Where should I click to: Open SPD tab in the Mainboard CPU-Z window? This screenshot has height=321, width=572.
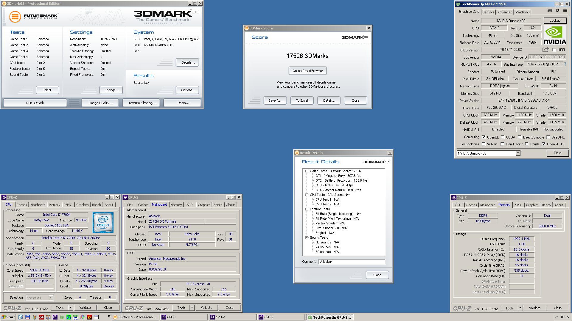(190, 205)
